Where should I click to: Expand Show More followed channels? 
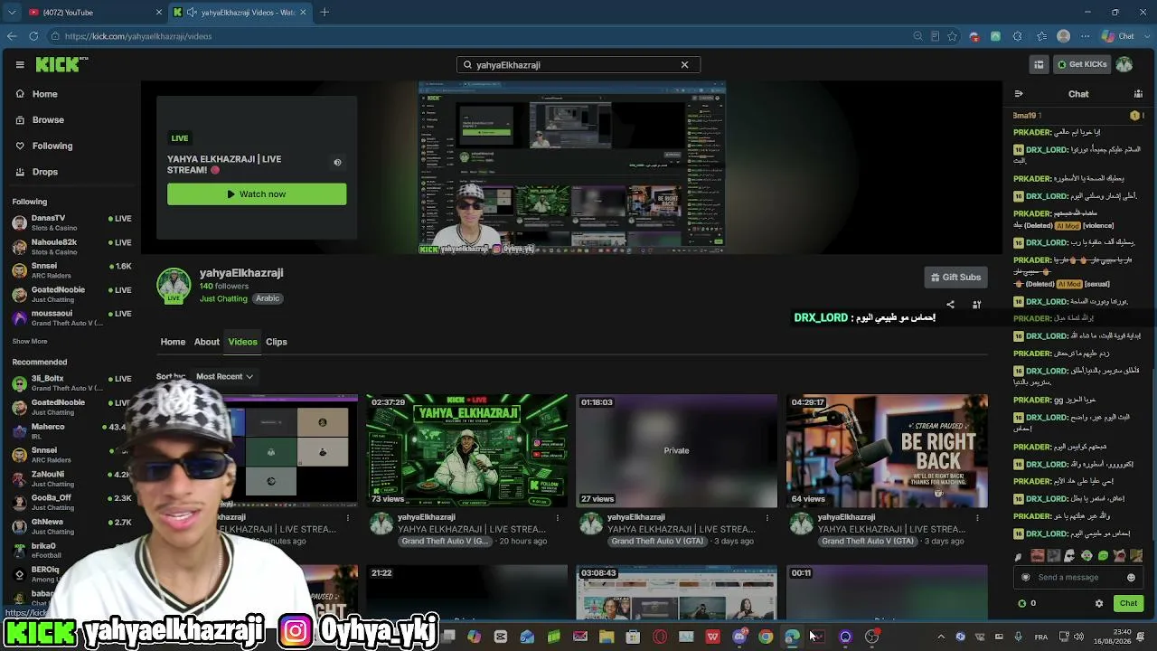coord(30,342)
